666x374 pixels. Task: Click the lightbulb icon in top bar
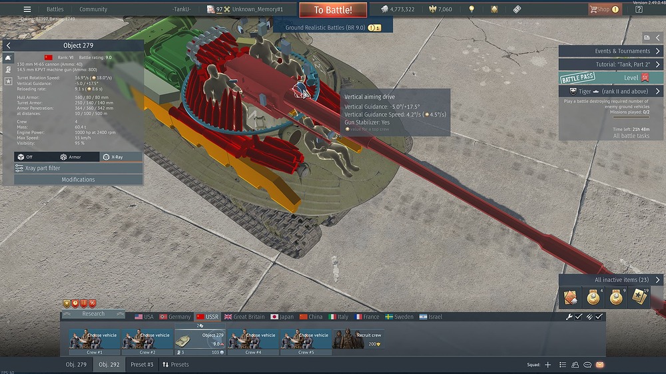(472, 9)
